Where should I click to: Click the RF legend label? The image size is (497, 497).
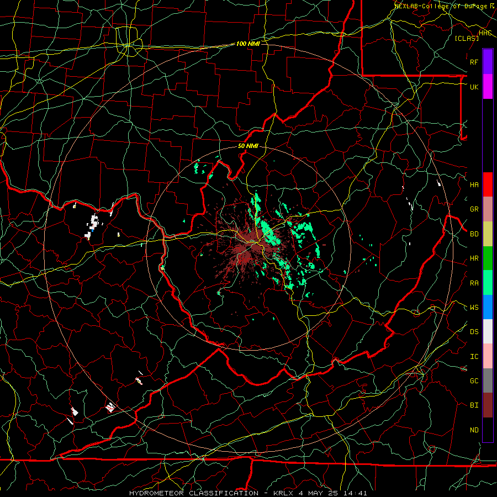(474, 62)
